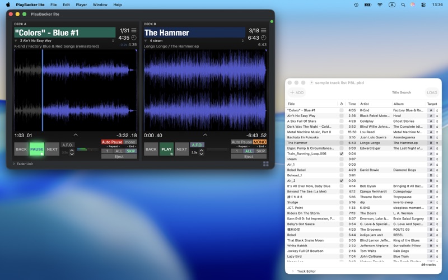The height and width of the screenshot is (280, 448).
Task: Pause playback on Deck A
Action: (x=37, y=149)
